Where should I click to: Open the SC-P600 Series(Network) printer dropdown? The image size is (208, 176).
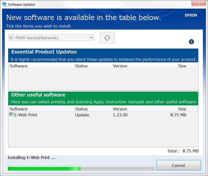coord(51,38)
